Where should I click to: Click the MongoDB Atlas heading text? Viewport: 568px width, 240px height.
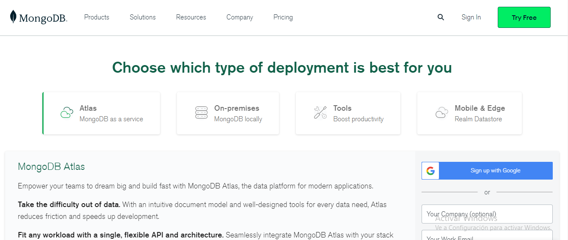click(x=51, y=166)
